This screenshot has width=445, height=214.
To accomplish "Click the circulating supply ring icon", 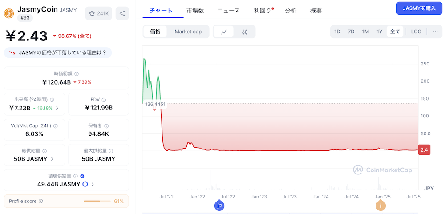I will tap(85, 184).
